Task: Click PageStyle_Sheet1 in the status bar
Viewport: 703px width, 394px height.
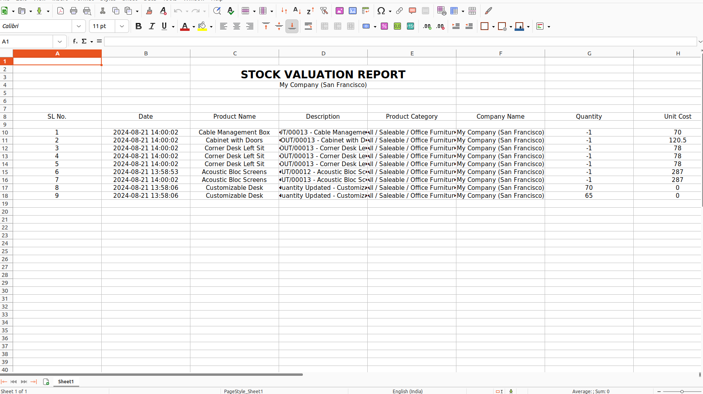Action: pyautogui.click(x=243, y=391)
